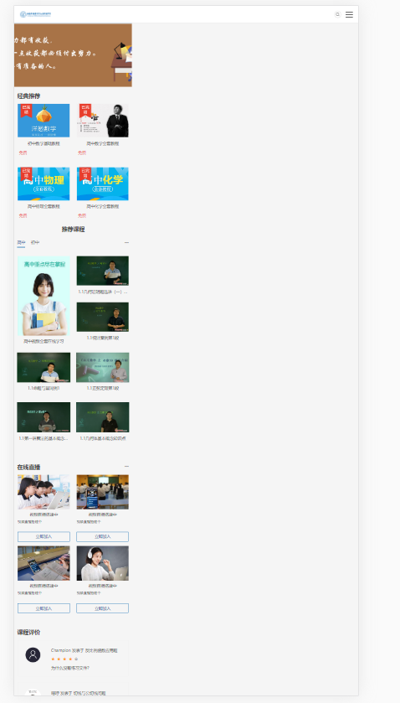This screenshot has height=703, width=400.
Task: Click the fifth empty rating star
Action: (76, 659)
